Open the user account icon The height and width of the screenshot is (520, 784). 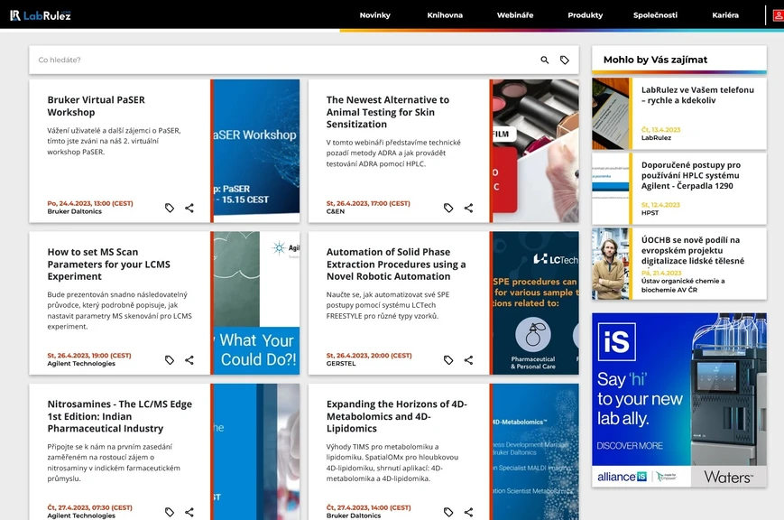pos(778,15)
